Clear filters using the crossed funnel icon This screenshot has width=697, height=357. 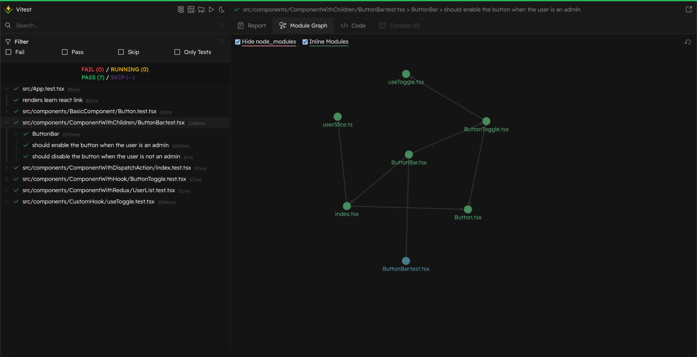point(222,41)
